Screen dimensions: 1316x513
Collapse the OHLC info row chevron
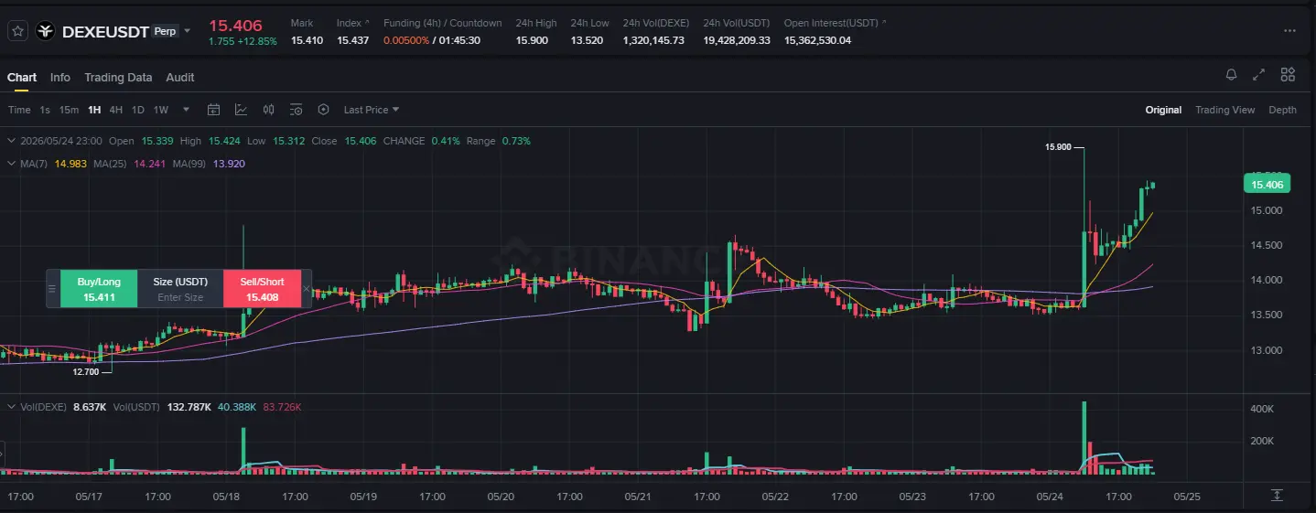pyautogui.click(x=11, y=141)
